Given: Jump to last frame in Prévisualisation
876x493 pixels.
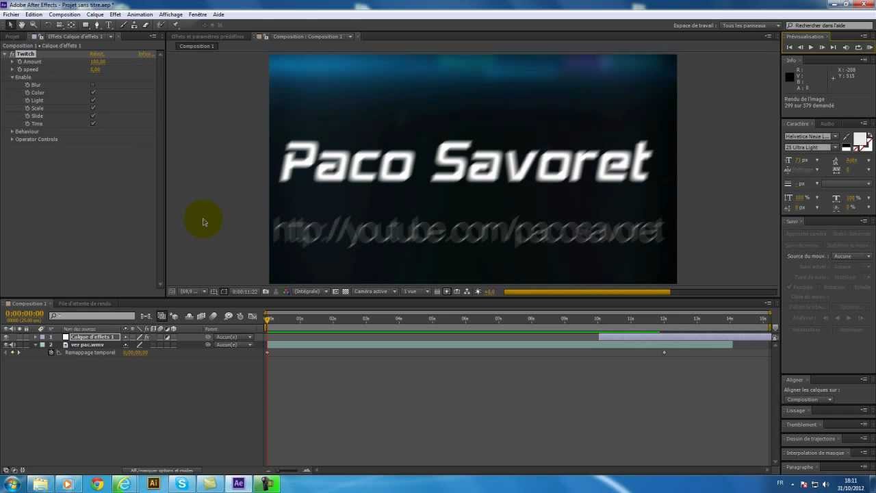Looking at the screenshot, I should click(833, 47).
